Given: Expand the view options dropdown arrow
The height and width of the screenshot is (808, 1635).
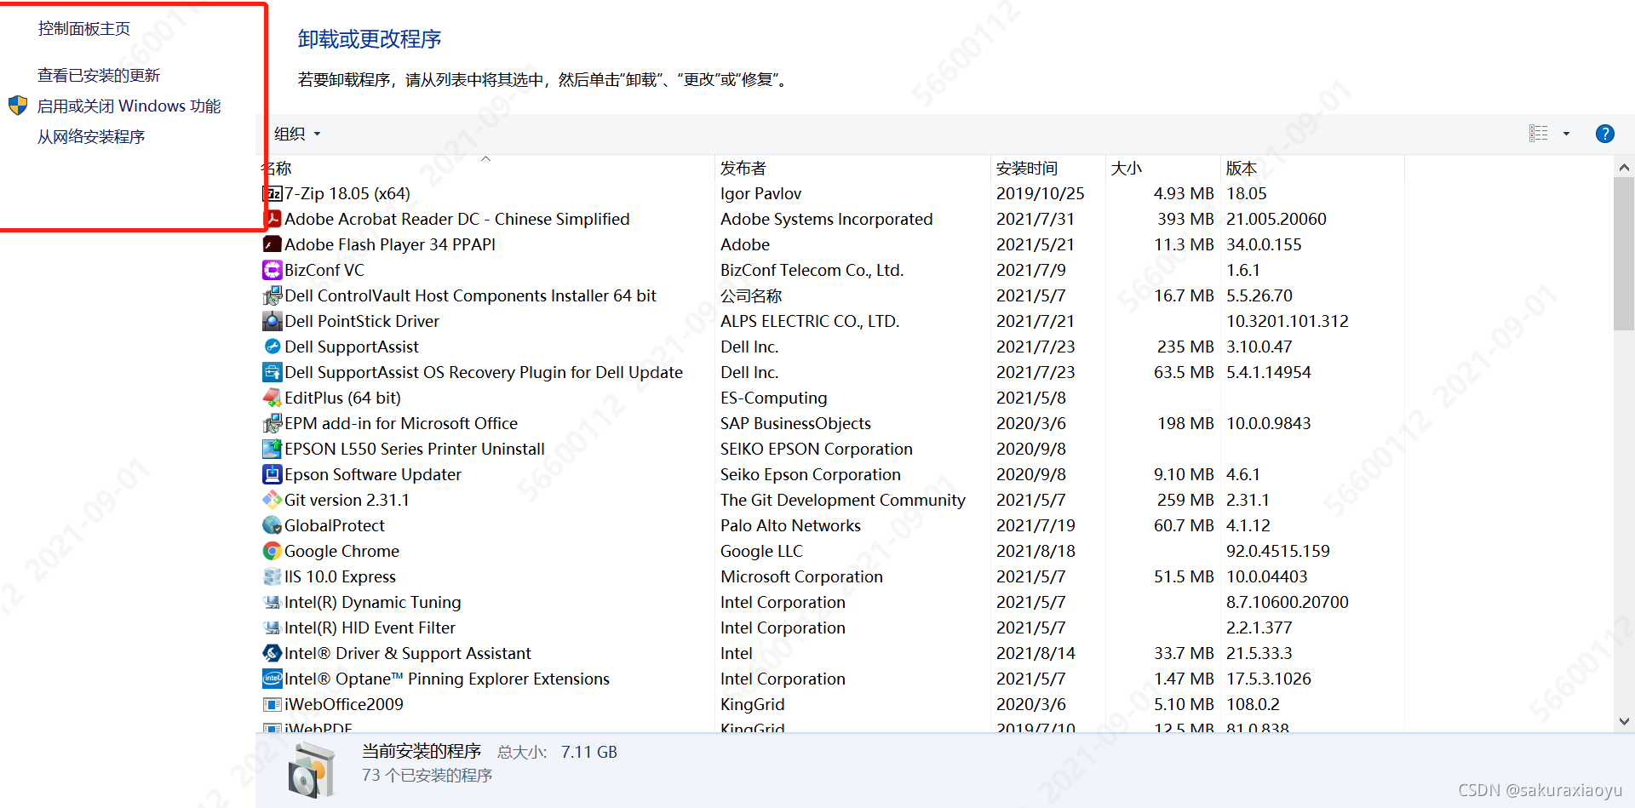Looking at the screenshot, I should click(x=1566, y=134).
